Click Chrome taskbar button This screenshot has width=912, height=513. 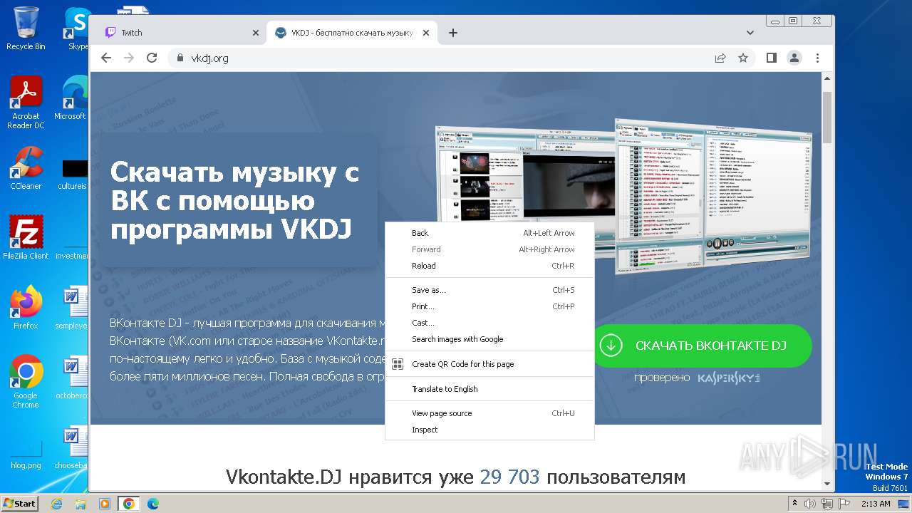pyautogui.click(x=129, y=504)
